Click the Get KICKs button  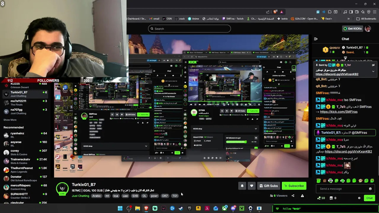point(352,29)
